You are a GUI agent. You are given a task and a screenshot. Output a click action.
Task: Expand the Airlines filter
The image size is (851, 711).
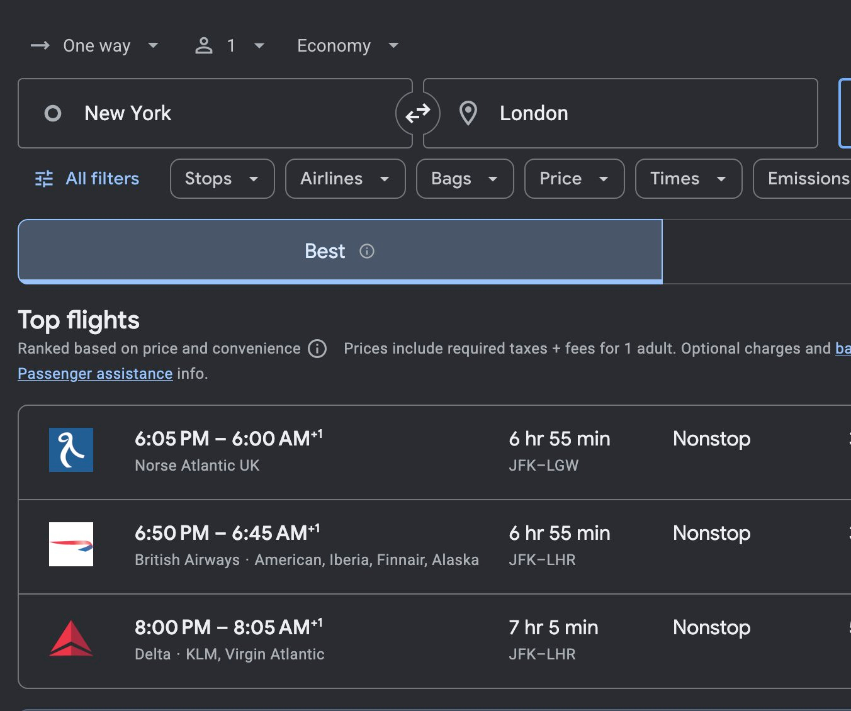(x=345, y=179)
